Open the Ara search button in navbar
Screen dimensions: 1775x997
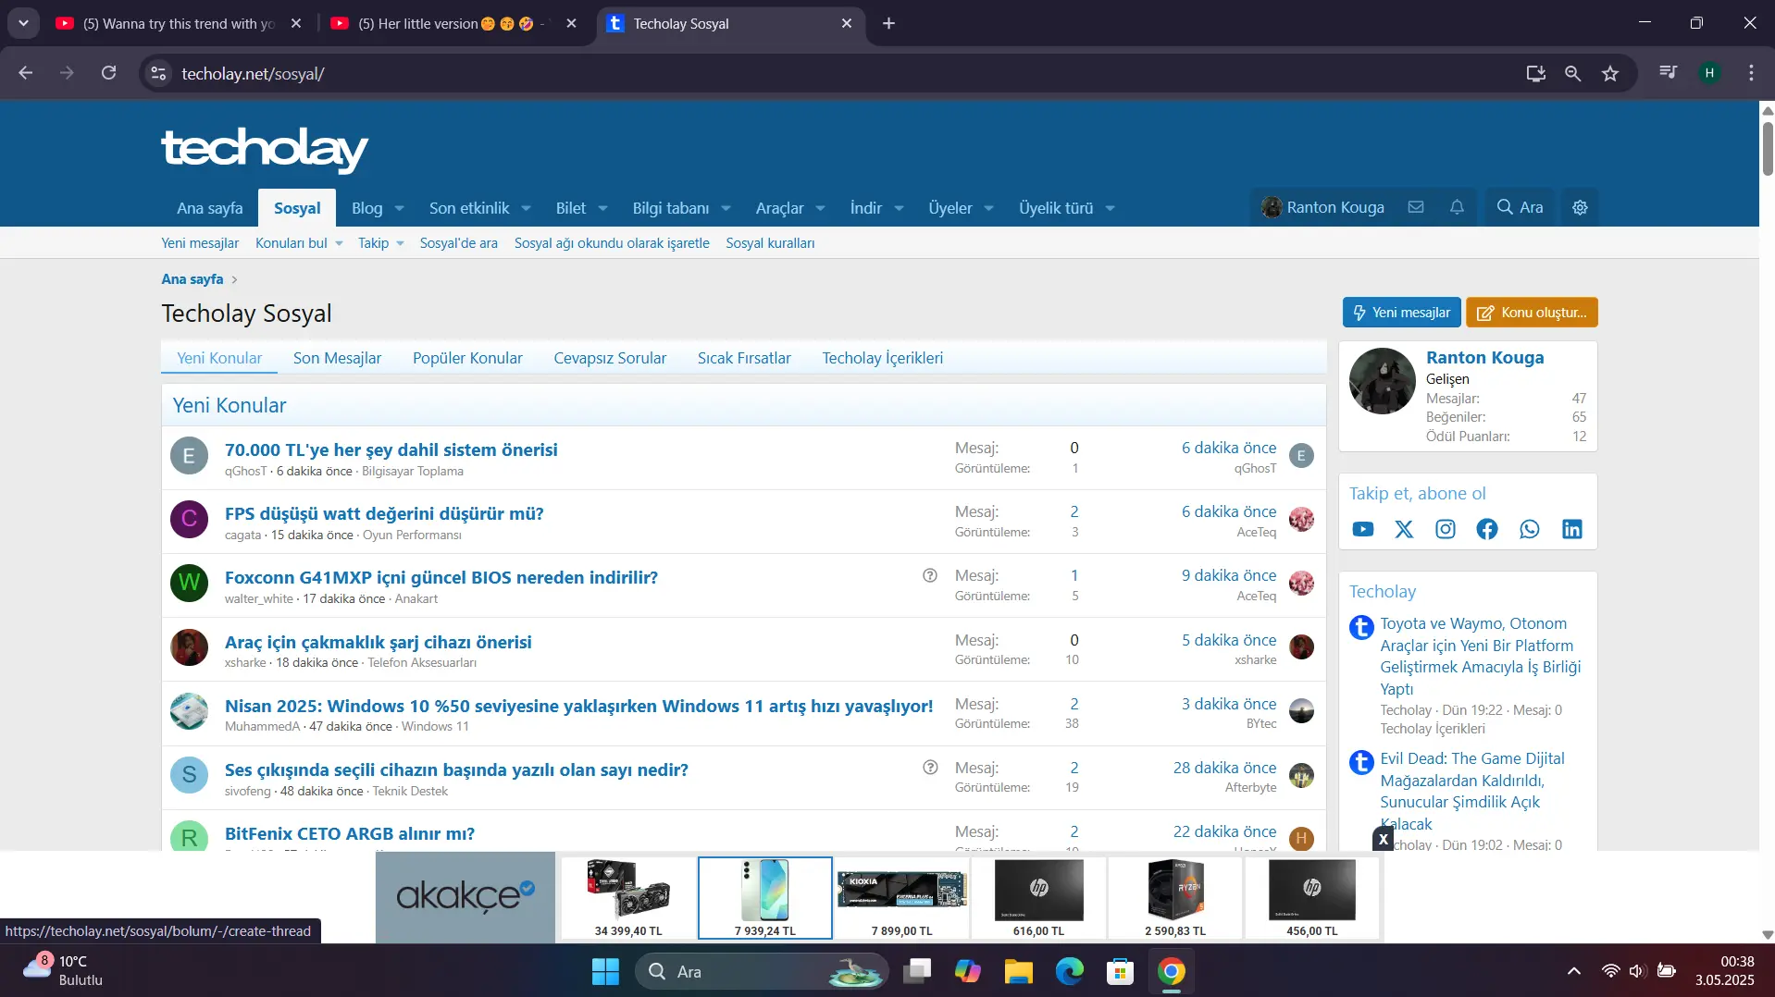[1521, 207]
